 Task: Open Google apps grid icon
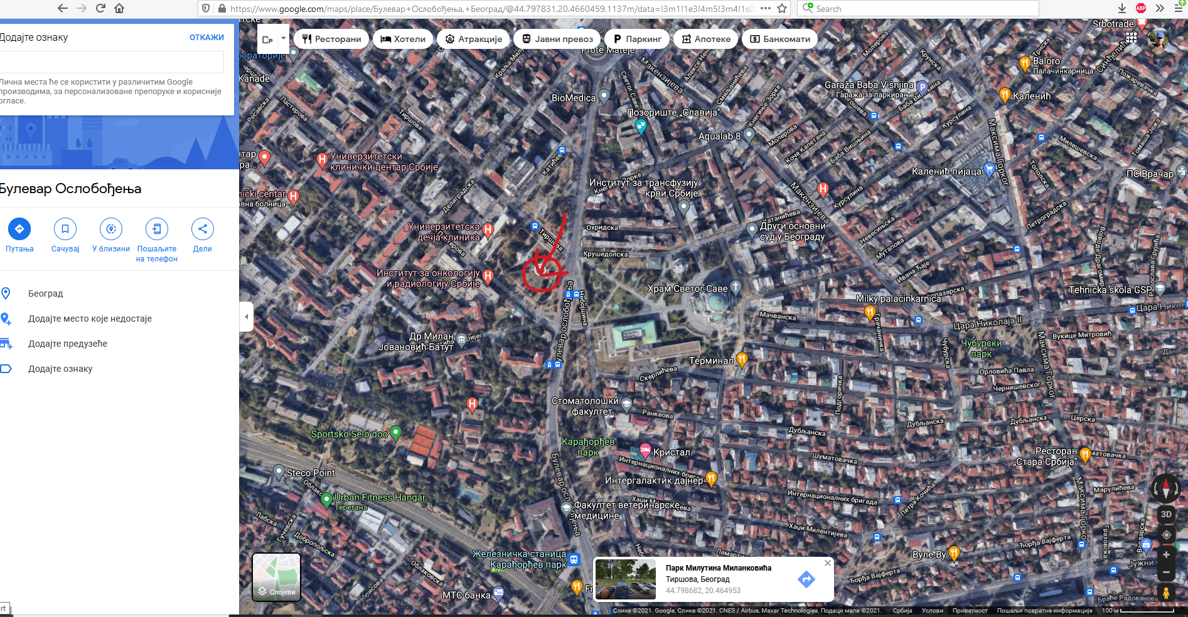(x=1131, y=38)
